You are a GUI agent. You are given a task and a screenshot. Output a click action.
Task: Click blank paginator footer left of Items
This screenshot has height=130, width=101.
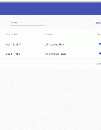click(x=48, y=64)
